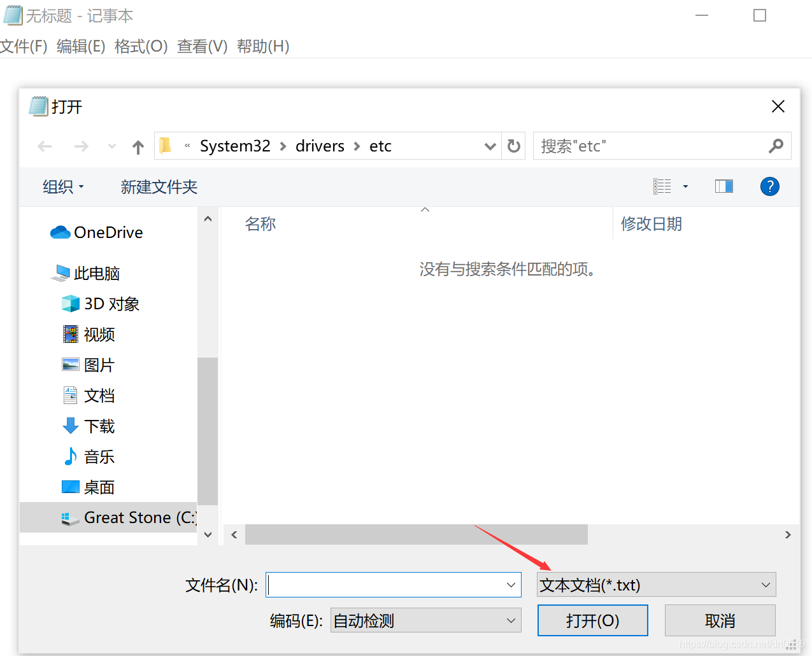Open 查看(V) menu in Notepad

click(202, 46)
